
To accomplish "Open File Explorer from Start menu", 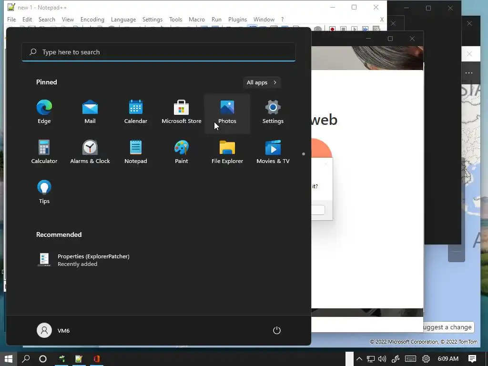I will [x=227, y=152].
